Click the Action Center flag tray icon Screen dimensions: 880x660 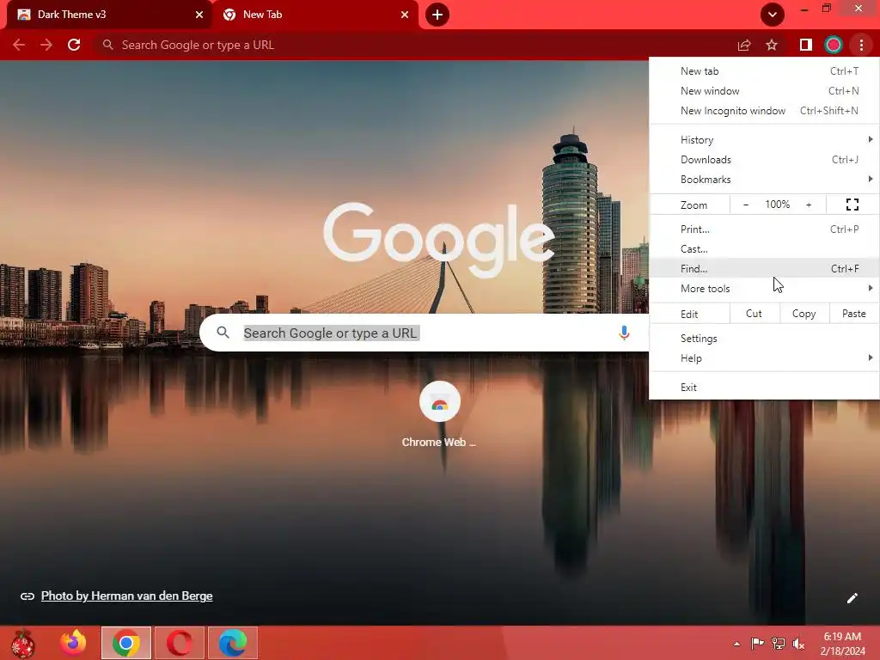coord(757,644)
